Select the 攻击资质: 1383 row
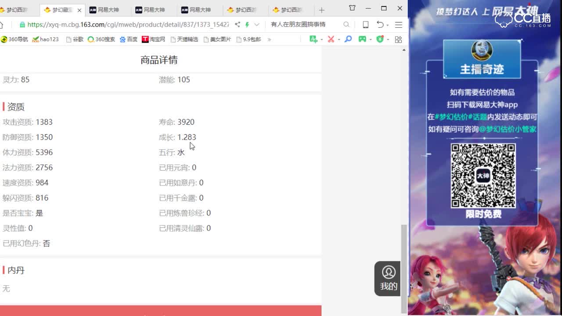The height and width of the screenshot is (316, 562). pyautogui.click(x=27, y=122)
